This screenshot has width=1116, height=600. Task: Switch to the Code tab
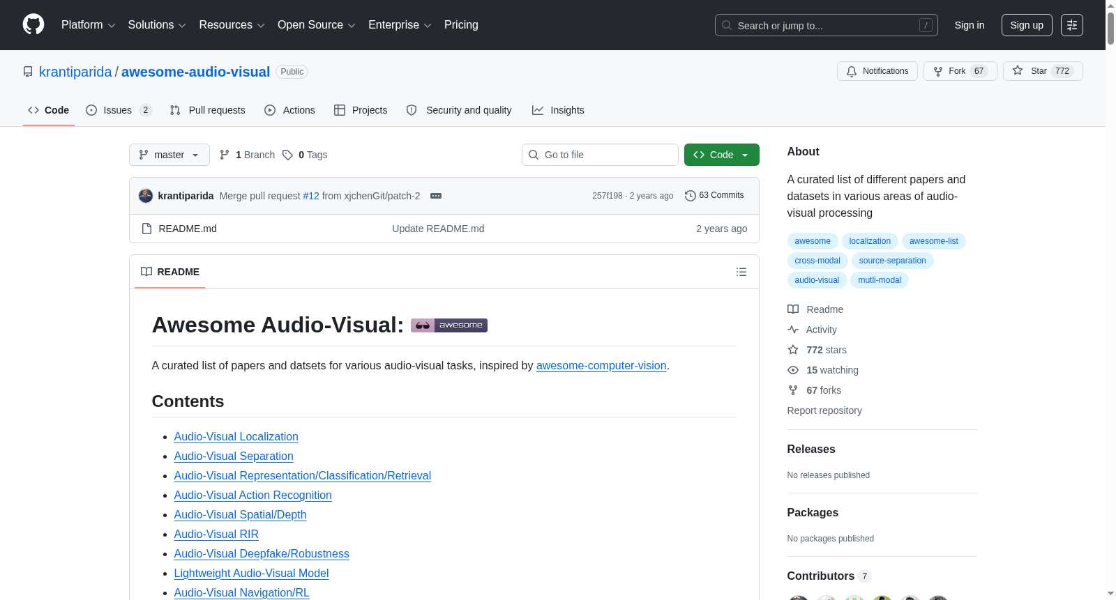[49, 110]
